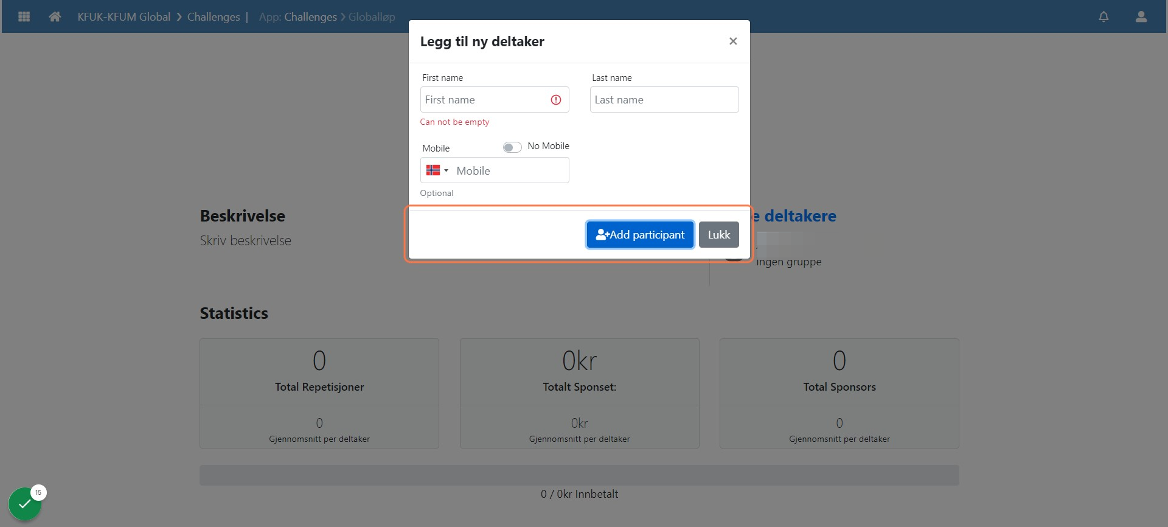The width and height of the screenshot is (1168, 527).
Task: Go to home via house icon
Action: [x=55, y=16]
